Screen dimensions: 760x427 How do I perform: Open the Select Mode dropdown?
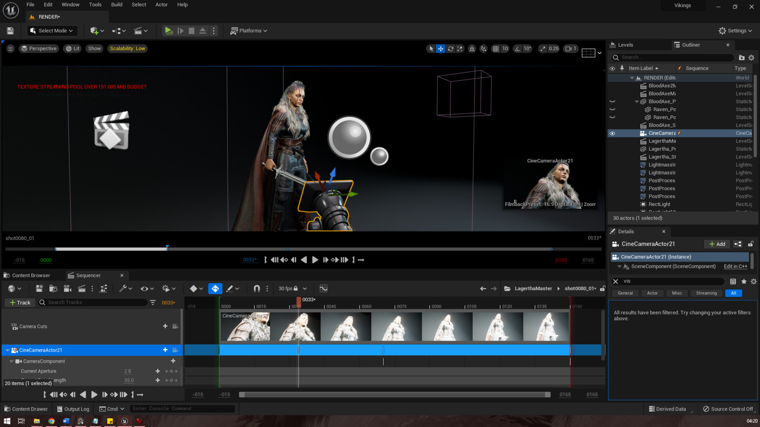coord(52,31)
